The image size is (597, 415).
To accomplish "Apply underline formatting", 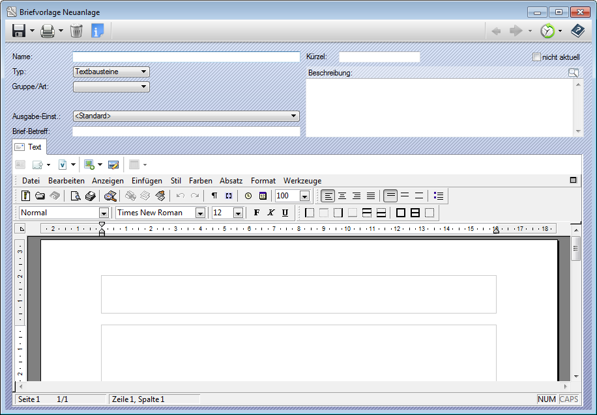I will [285, 213].
